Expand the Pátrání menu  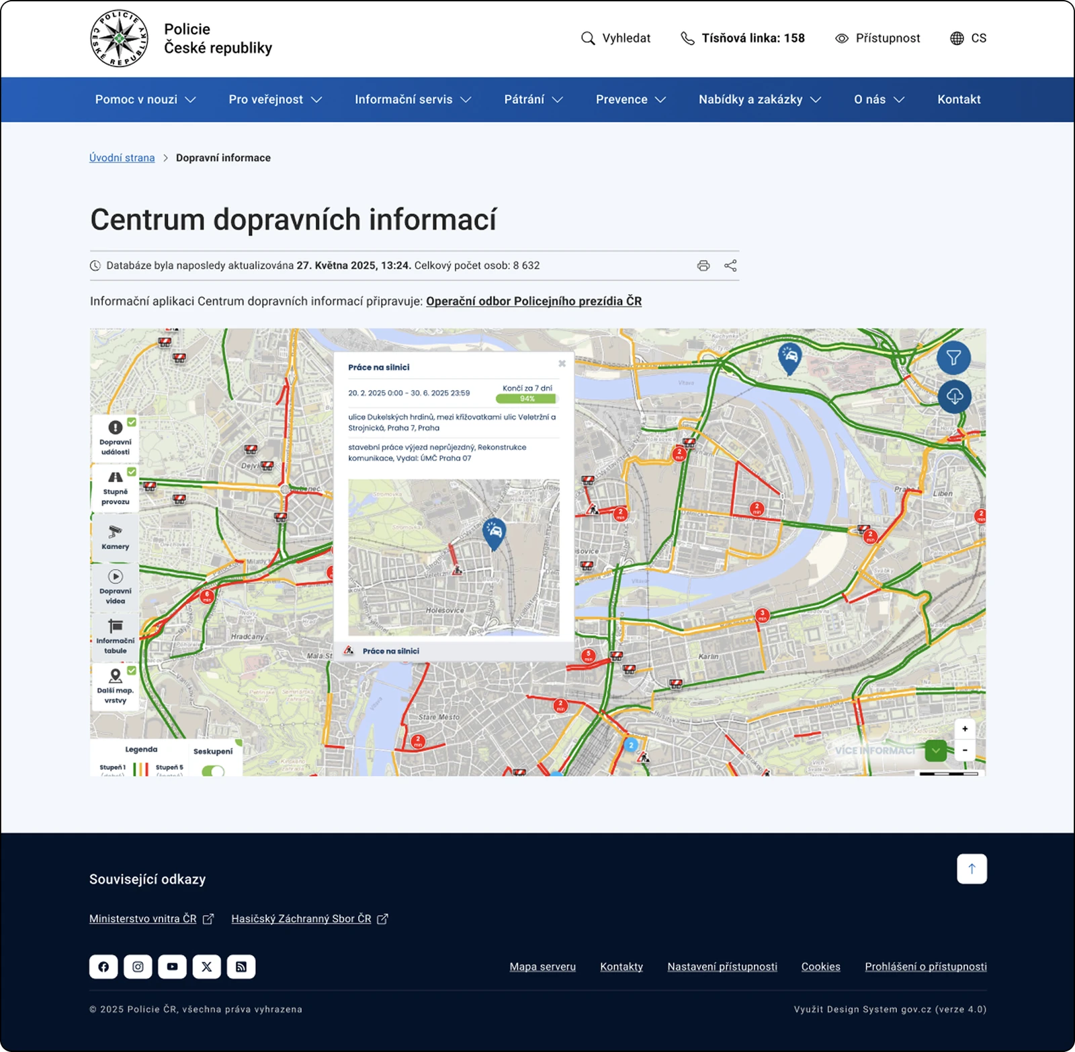coord(533,99)
